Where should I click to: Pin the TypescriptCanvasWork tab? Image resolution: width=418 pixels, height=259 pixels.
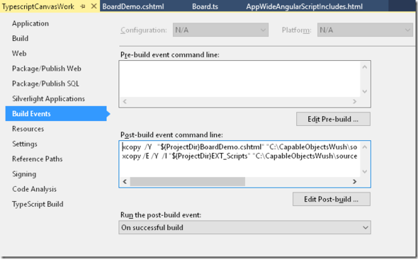pyautogui.click(x=83, y=6)
